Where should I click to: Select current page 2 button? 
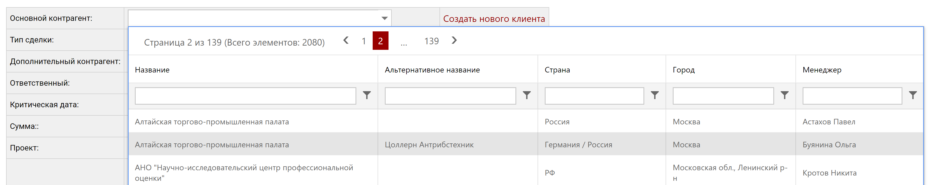click(x=380, y=41)
